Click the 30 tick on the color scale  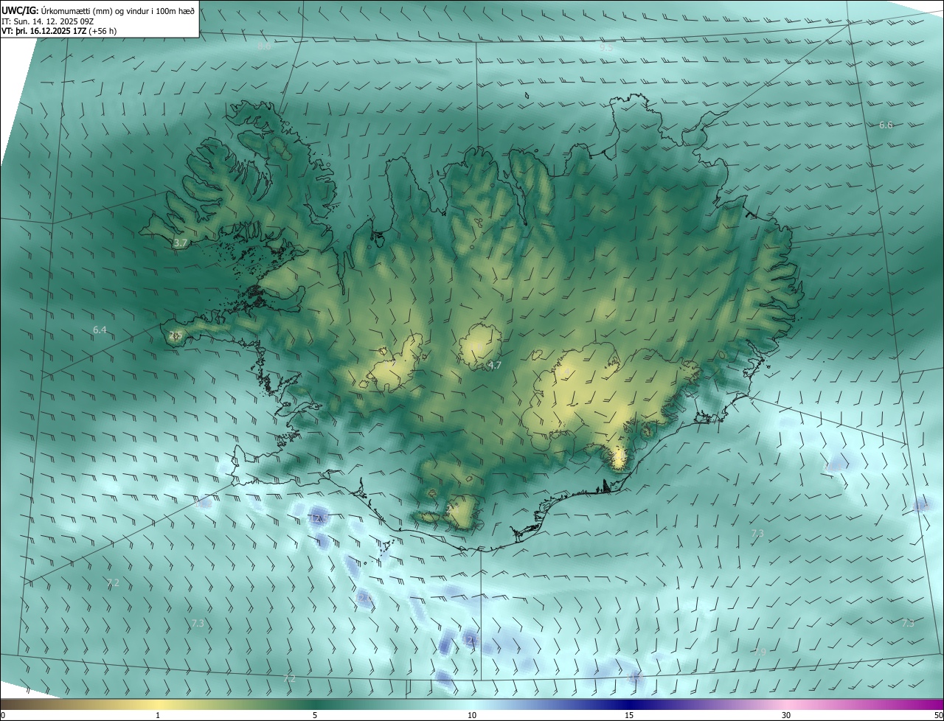click(x=786, y=715)
